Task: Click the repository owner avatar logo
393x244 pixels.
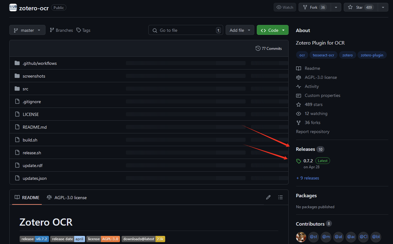Action: tap(13, 7)
